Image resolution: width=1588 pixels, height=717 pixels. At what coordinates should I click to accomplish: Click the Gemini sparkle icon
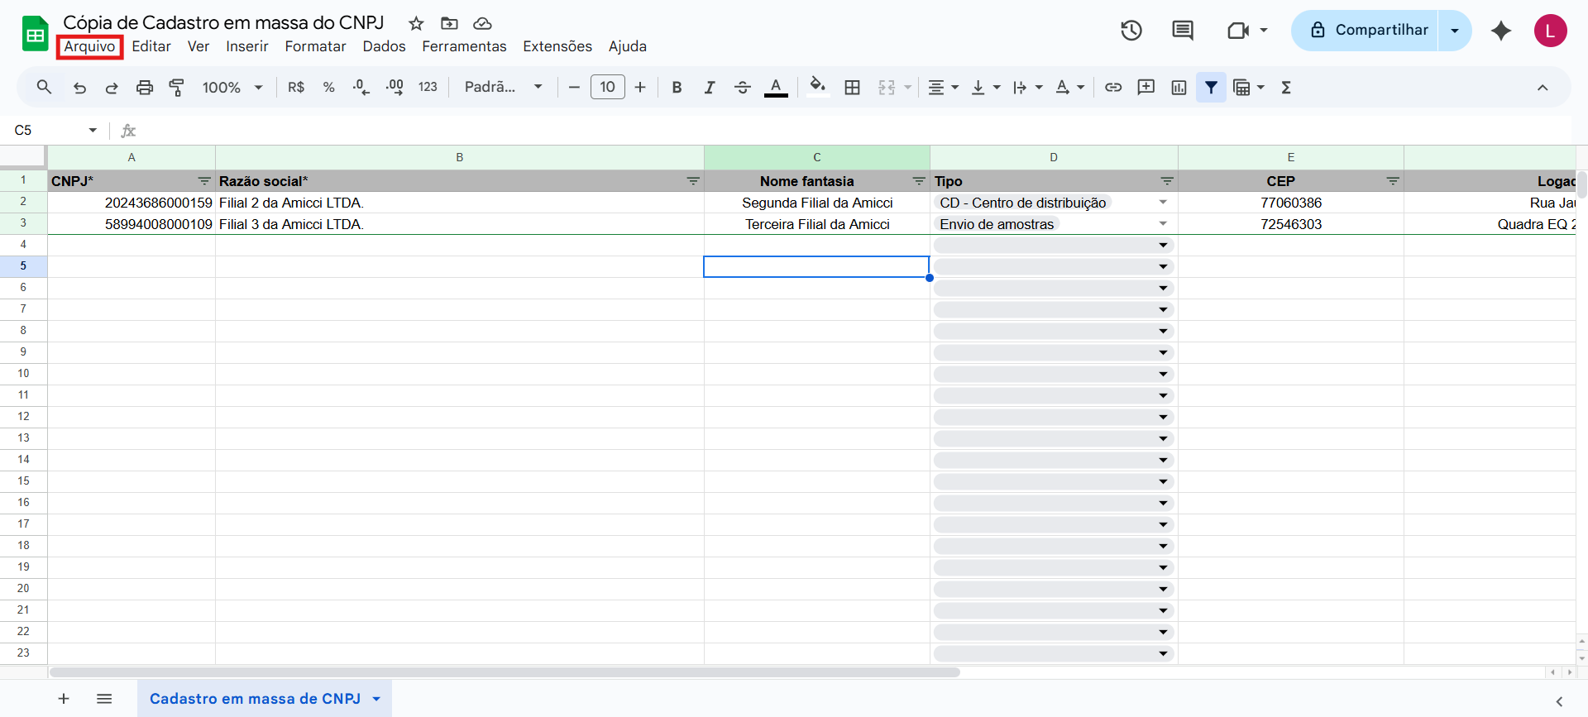tap(1500, 31)
